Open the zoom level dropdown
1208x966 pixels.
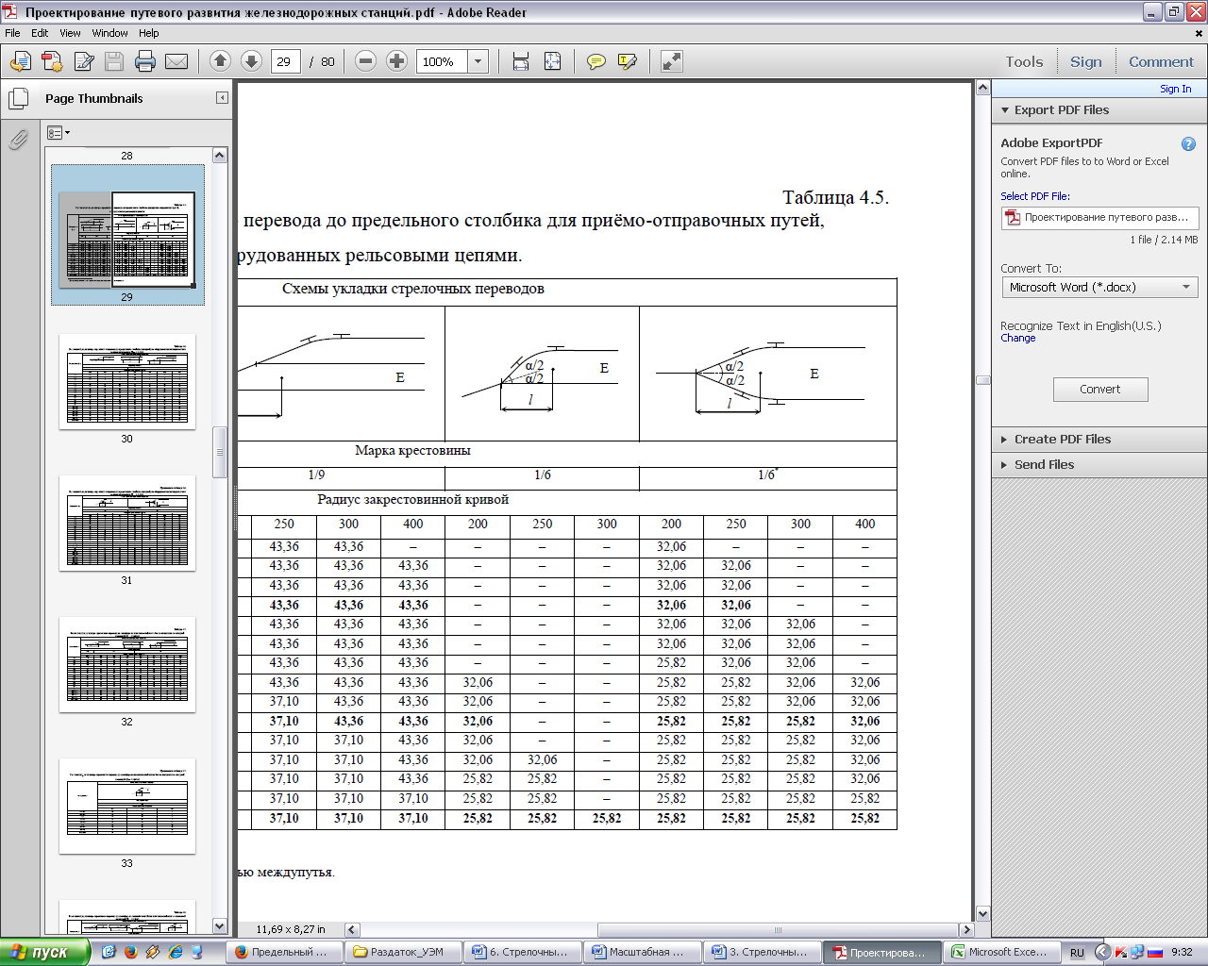tap(478, 62)
